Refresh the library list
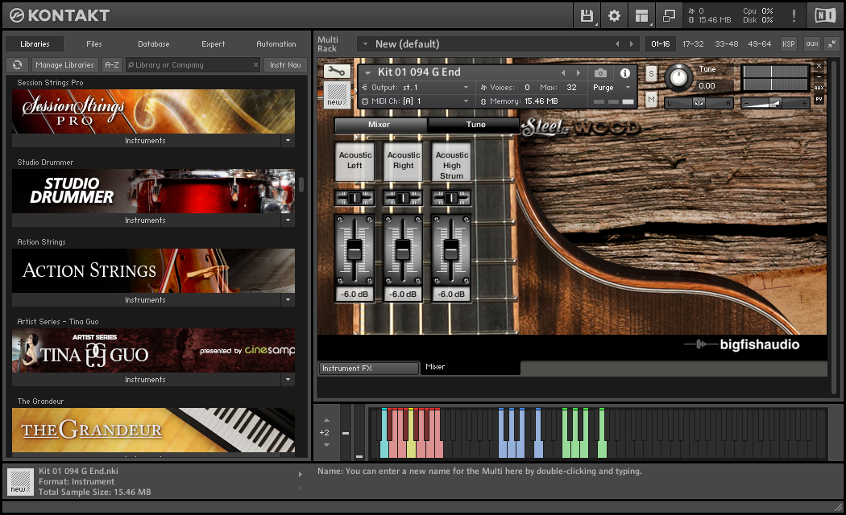This screenshot has height=515, width=846. pyautogui.click(x=16, y=65)
